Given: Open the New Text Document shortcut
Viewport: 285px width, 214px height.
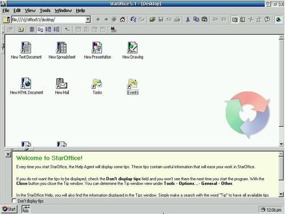Looking at the screenshot, I should 26,50.
